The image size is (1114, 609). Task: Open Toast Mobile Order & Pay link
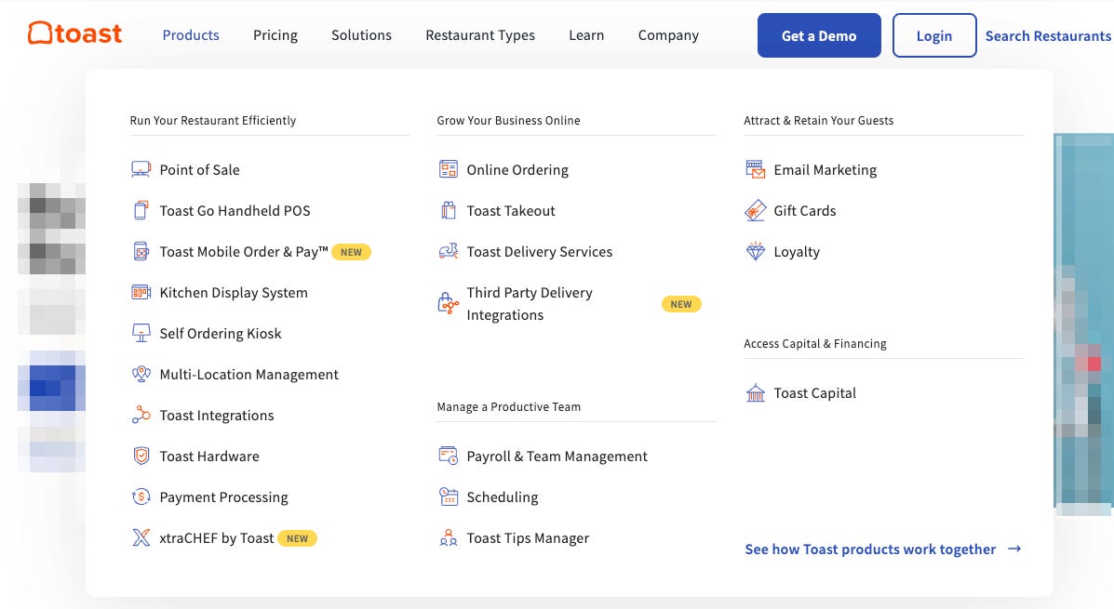[x=244, y=251]
